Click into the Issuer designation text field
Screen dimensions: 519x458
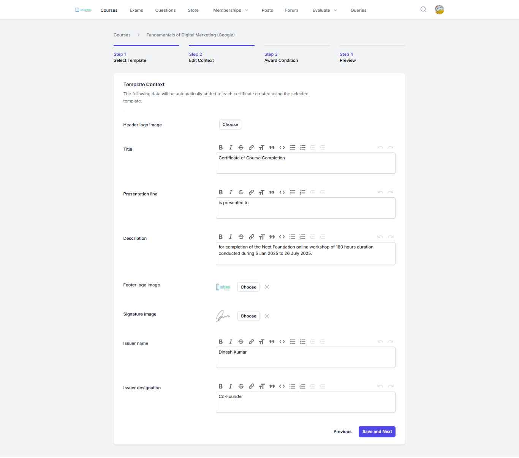tap(305, 402)
